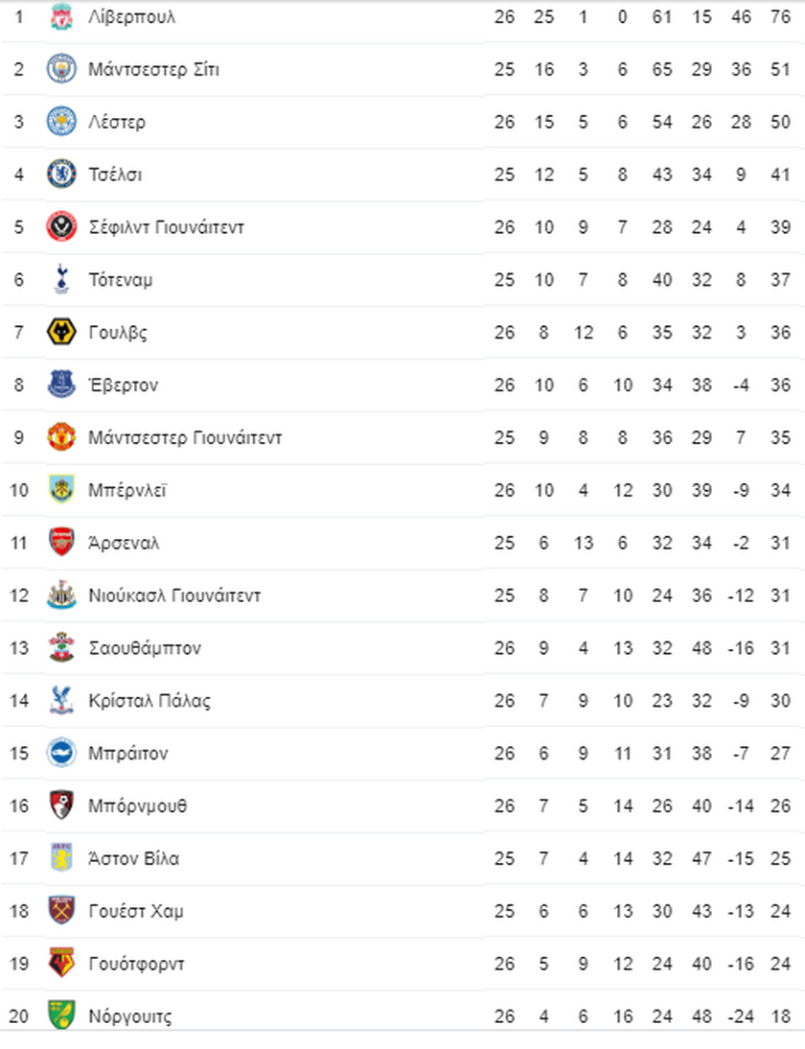The image size is (805, 1049).
Task: Click the Norwich canary crest icon
Action: [61, 1015]
